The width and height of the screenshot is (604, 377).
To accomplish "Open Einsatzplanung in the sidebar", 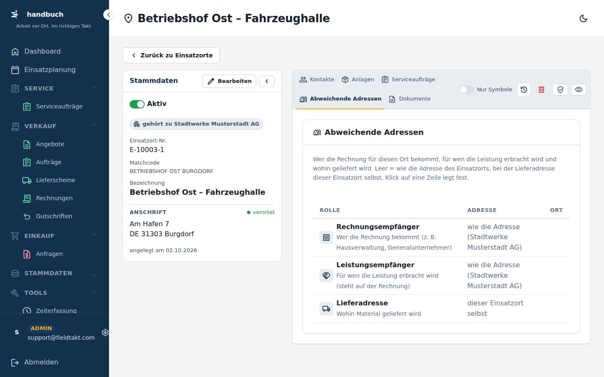I will click(x=55, y=70).
